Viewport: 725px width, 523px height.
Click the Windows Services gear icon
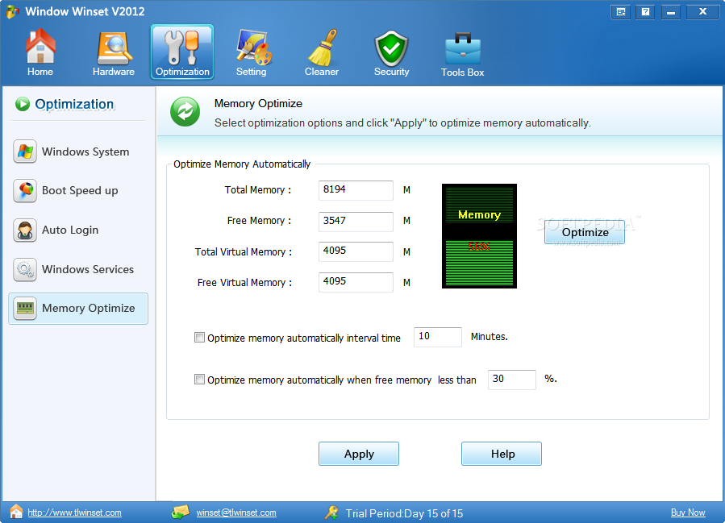click(25, 269)
